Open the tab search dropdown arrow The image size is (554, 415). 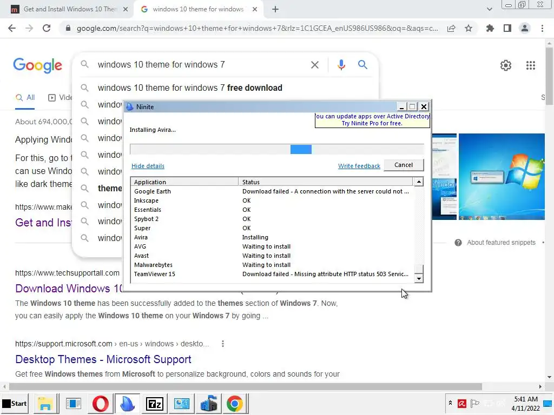click(489, 10)
